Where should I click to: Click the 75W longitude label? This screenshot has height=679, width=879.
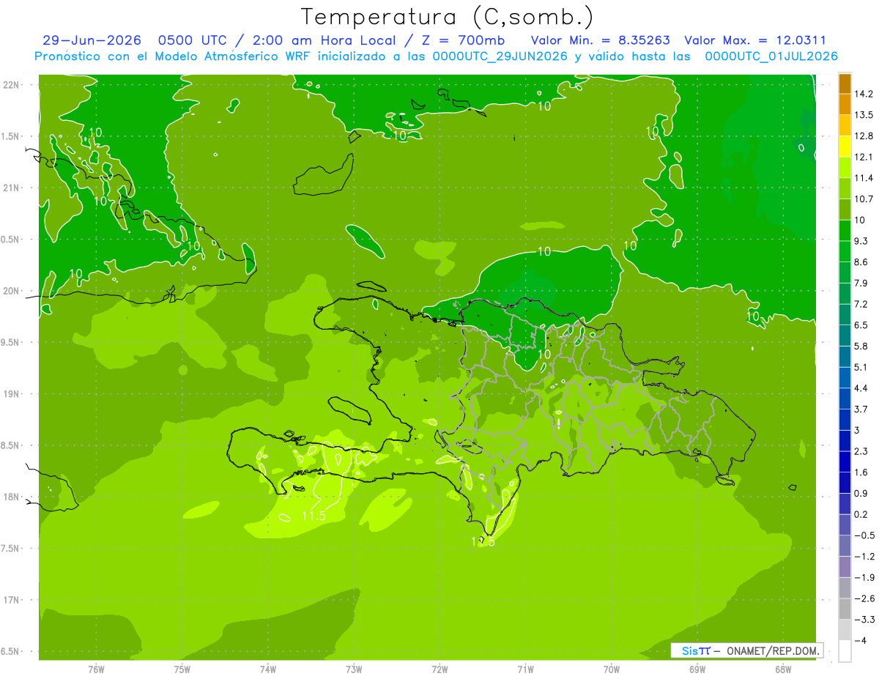click(182, 669)
